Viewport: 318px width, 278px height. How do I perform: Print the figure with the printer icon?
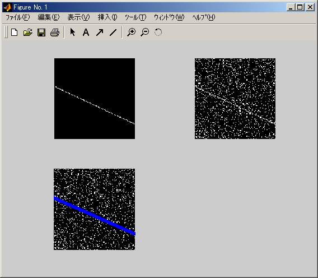click(55, 33)
